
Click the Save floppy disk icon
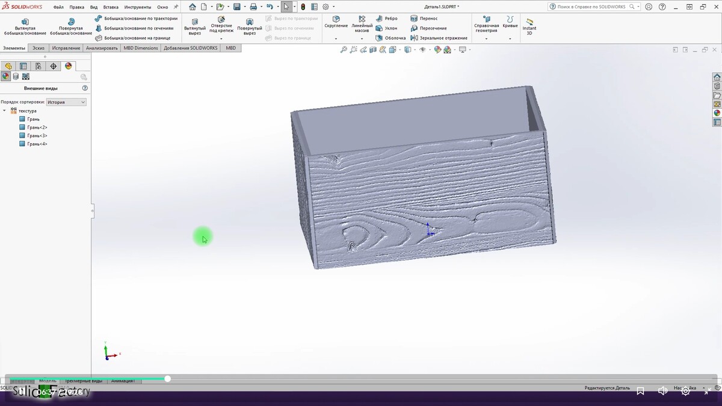tap(236, 7)
